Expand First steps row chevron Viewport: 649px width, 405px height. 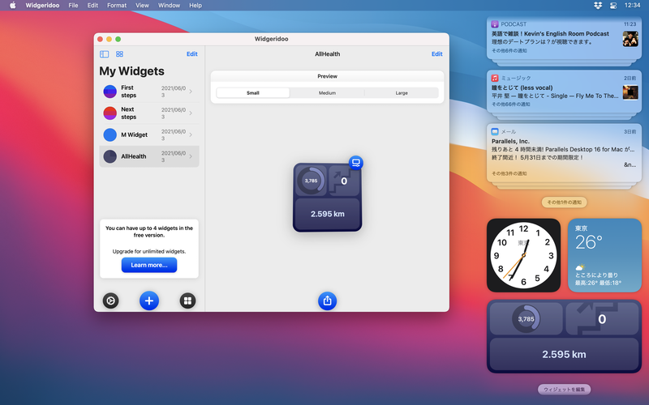tap(191, 92)
